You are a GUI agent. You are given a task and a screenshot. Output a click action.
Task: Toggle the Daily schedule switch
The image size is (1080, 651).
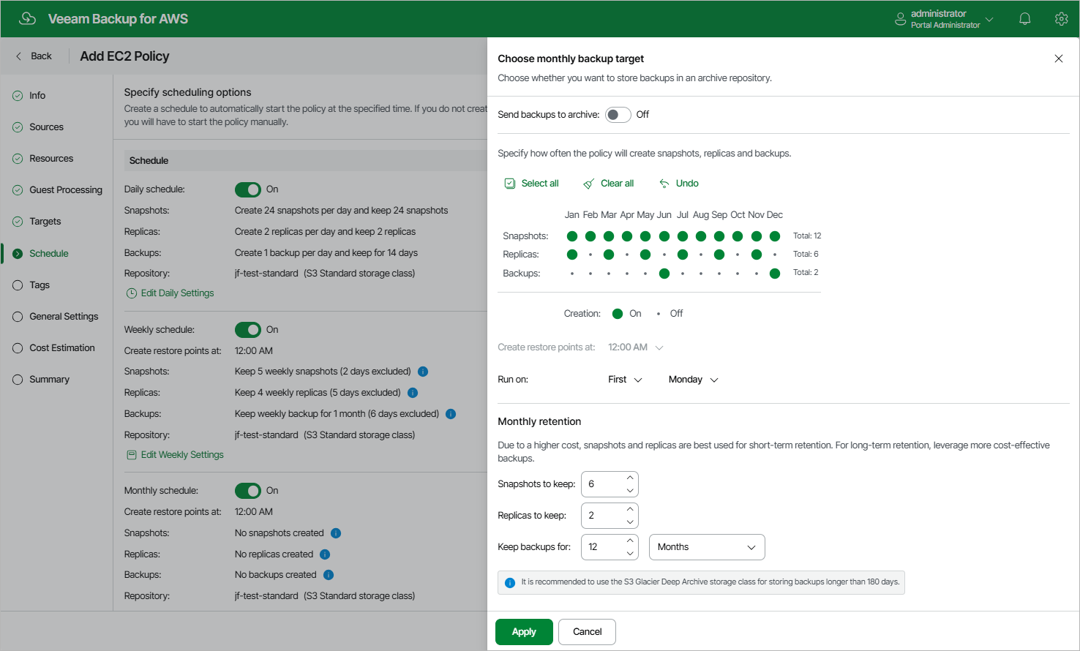click(248, 189)
